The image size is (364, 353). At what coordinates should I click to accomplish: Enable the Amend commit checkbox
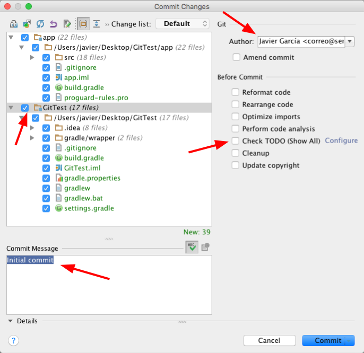(x=236, y=57)
